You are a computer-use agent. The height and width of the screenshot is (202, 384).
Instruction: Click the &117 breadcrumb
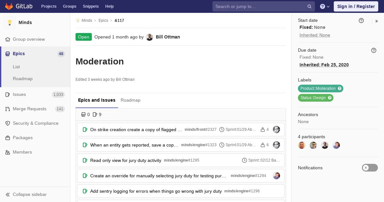[119, 21]
